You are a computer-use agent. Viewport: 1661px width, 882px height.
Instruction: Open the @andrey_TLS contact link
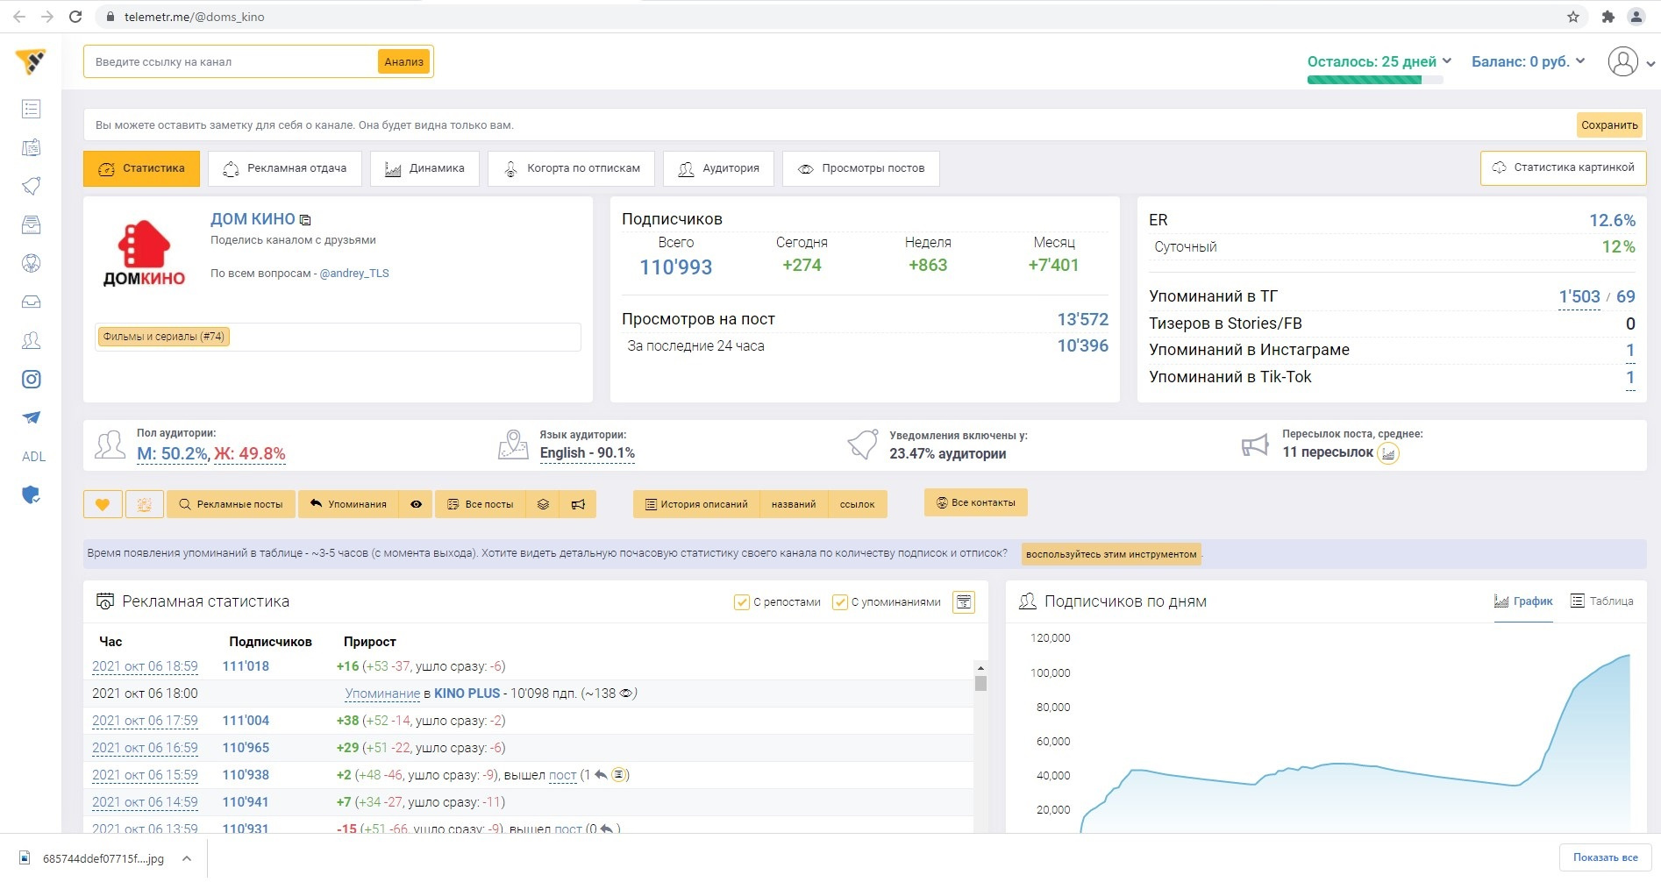click(354, 274)
